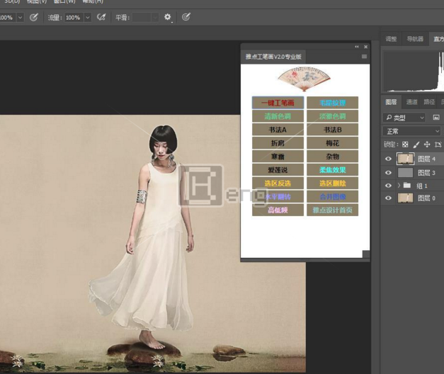Screen dimensions: 444x374
Task: Toggle visibility of 组 1 group
Action: [x=388, y=186]
